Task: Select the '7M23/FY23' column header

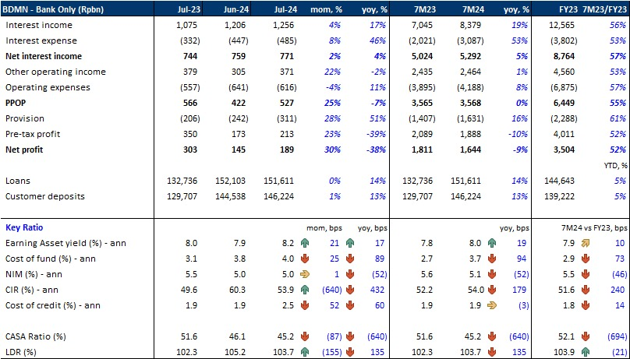Action: coord(605,9)
